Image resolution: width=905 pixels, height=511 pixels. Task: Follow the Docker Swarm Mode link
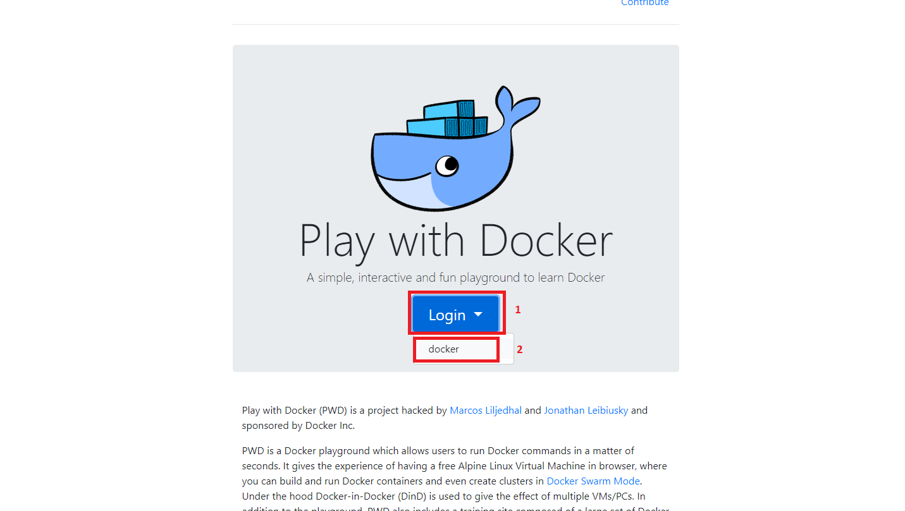coord(593,481)
